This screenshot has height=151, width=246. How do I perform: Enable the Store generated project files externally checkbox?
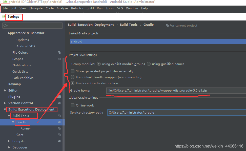[x=73, y=71]
